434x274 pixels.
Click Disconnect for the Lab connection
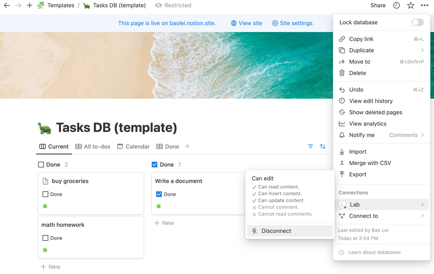(x=290, y=231)
